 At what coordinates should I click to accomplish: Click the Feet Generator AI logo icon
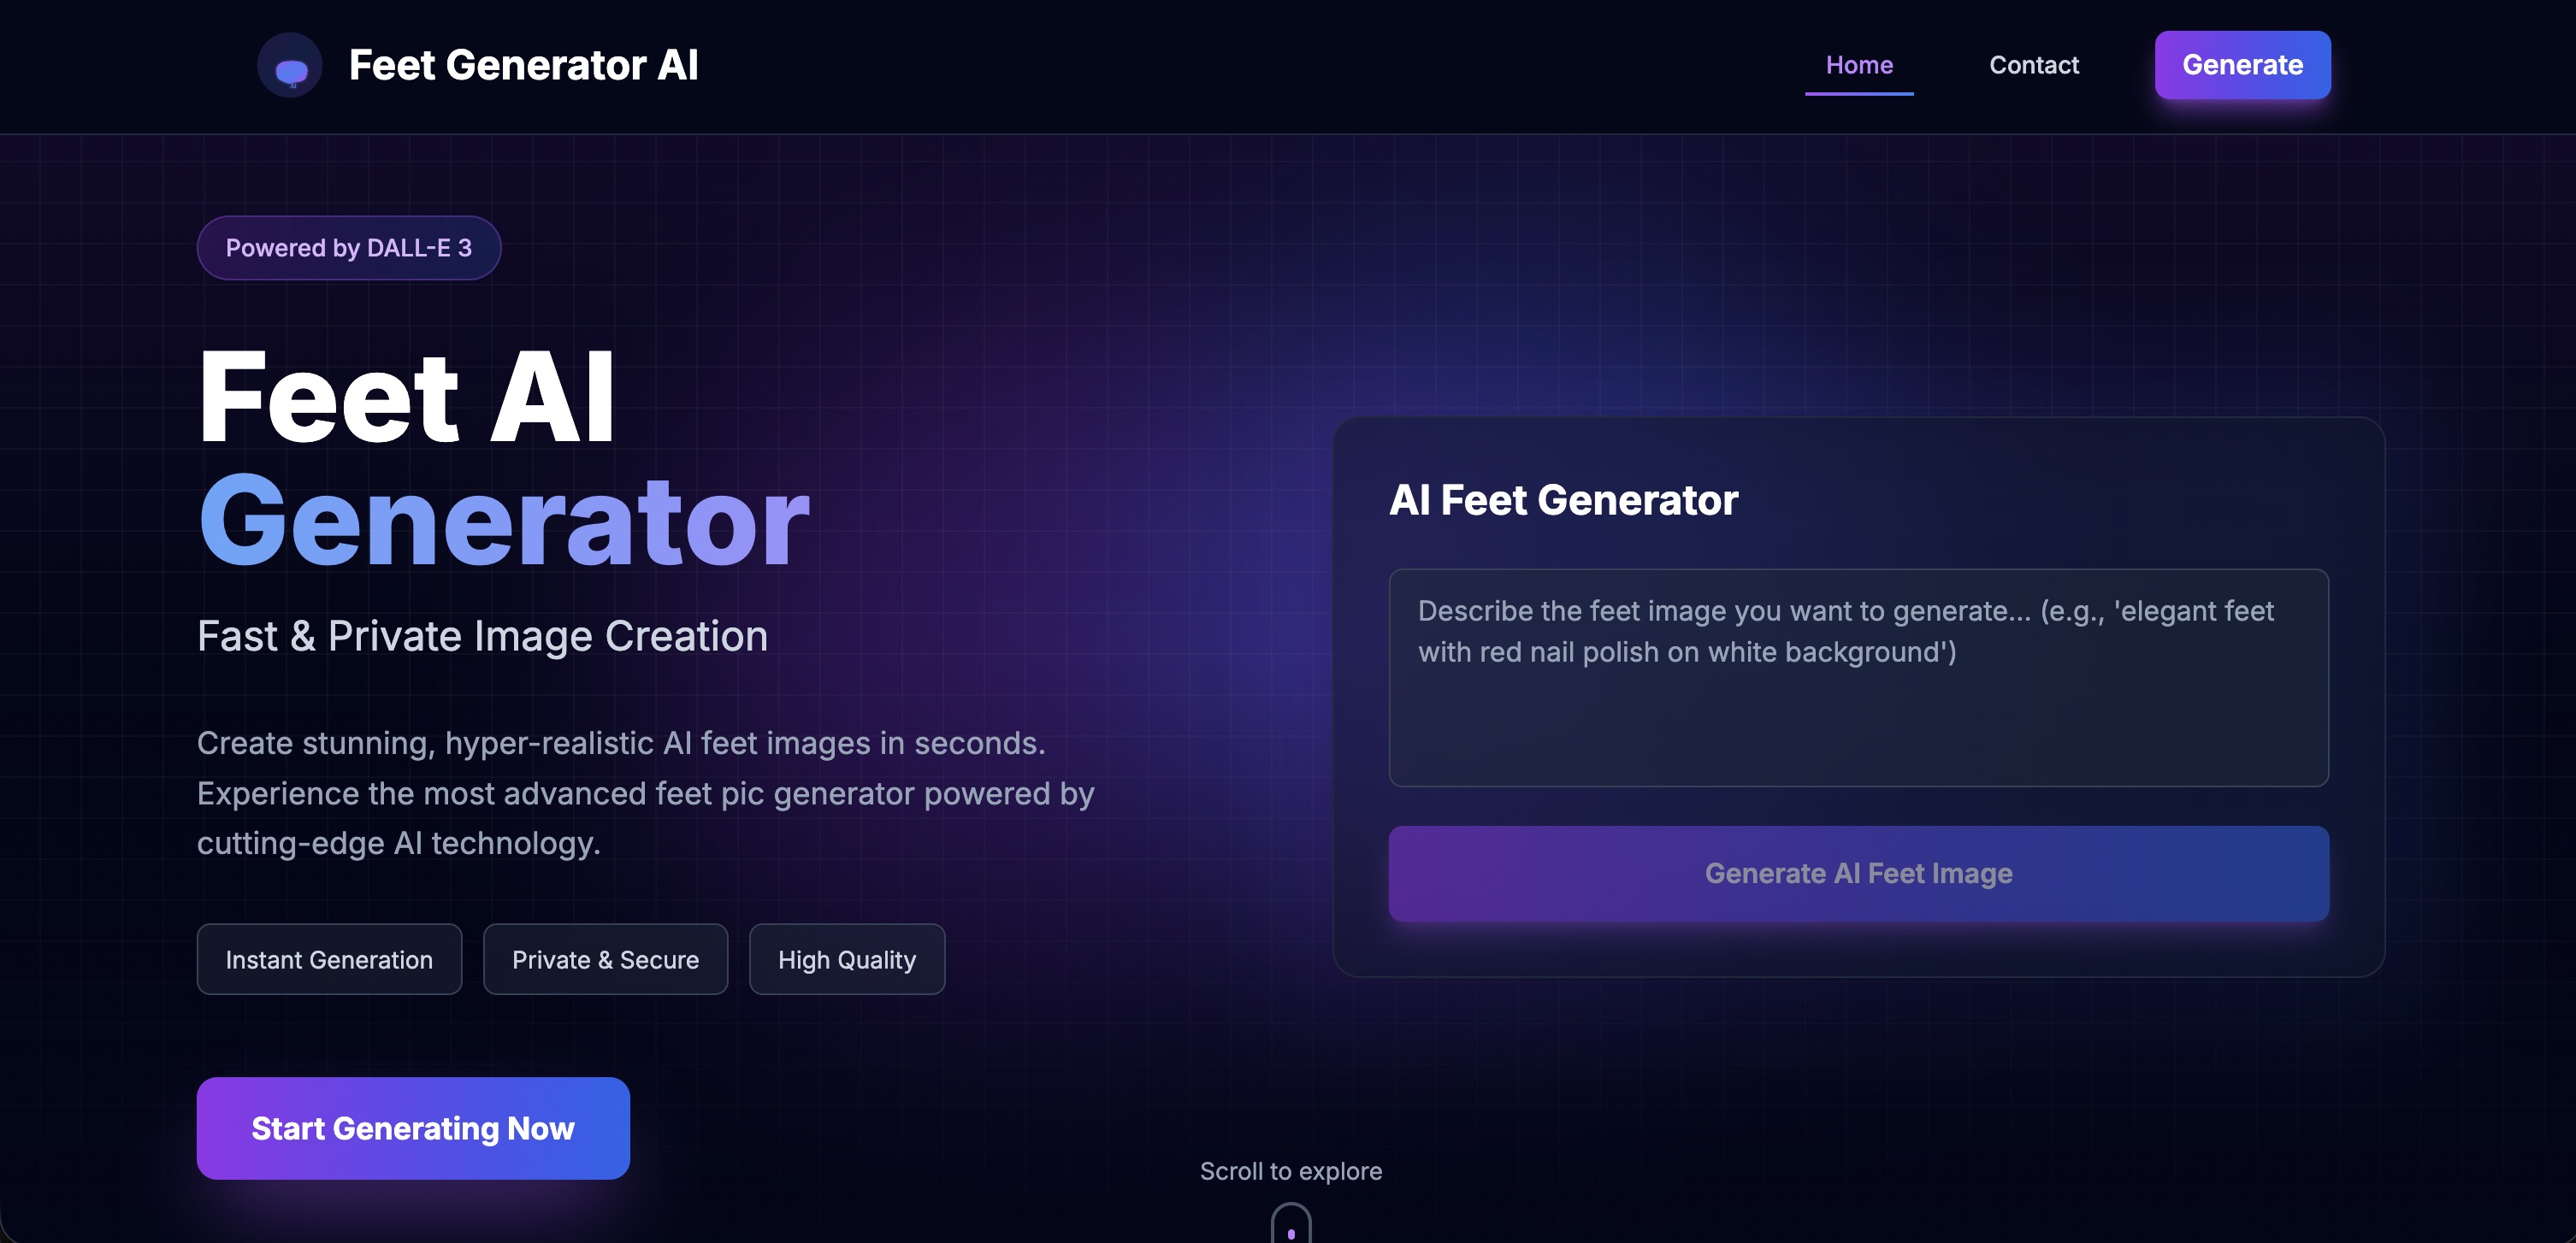290,66
